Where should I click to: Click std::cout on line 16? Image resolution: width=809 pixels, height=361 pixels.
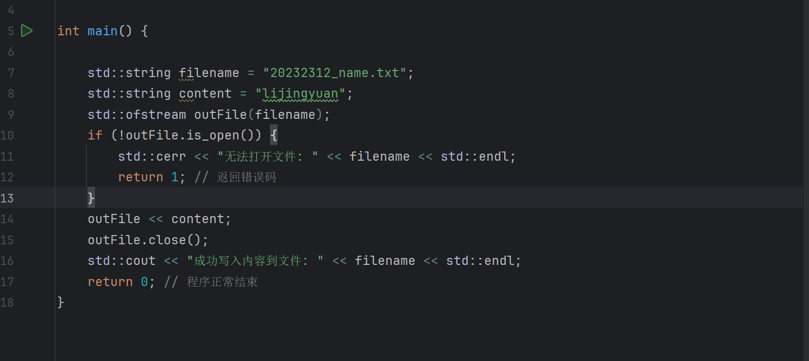point(122,261)
